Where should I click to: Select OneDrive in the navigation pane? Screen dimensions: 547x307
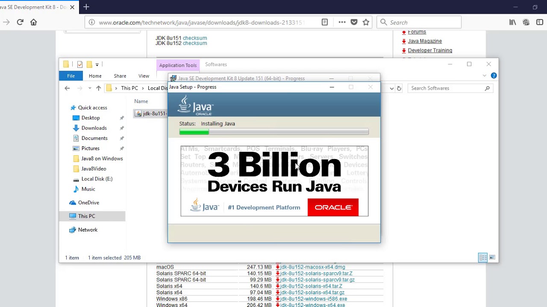pyautogui.click(x=88, y=203)
